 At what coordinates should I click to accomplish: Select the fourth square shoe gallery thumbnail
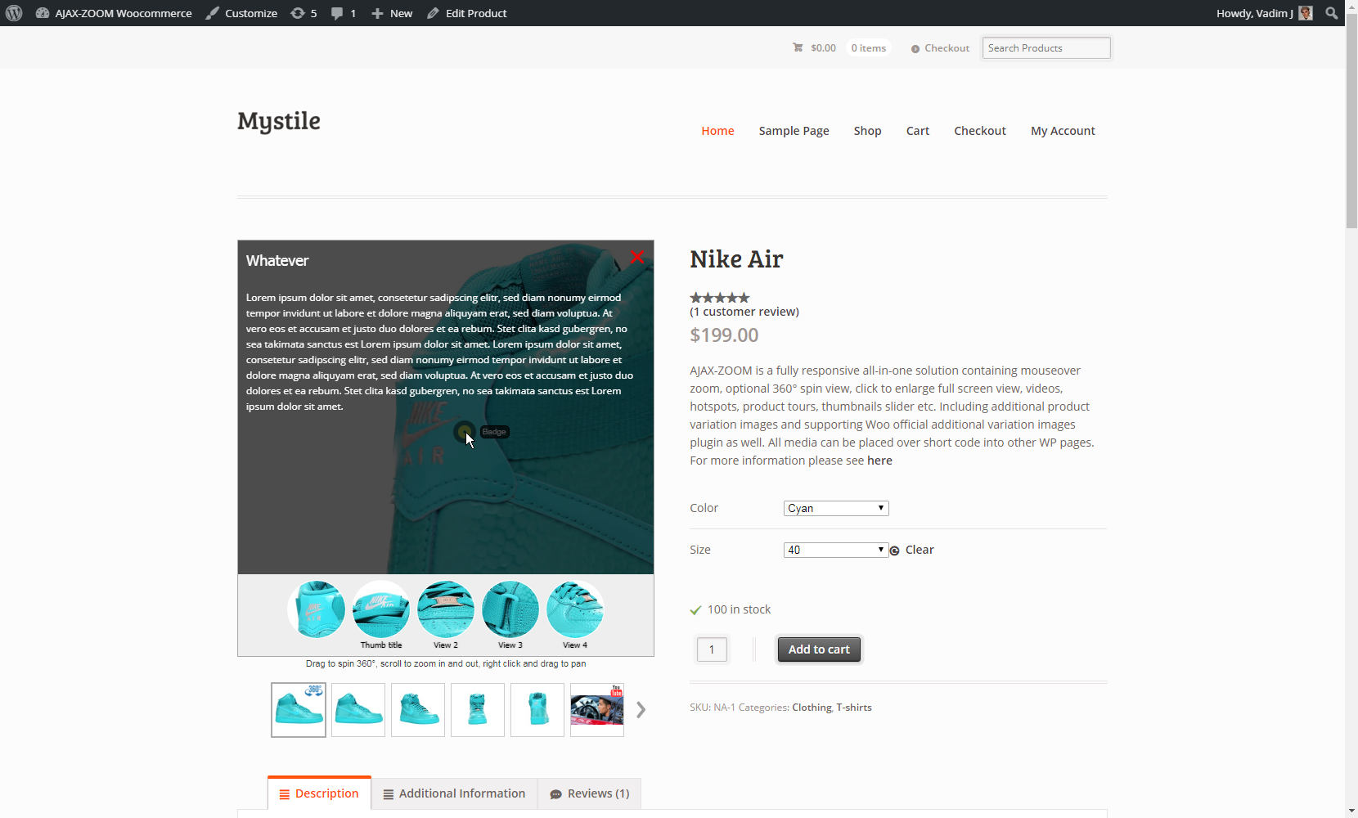[x=478, y=710]
